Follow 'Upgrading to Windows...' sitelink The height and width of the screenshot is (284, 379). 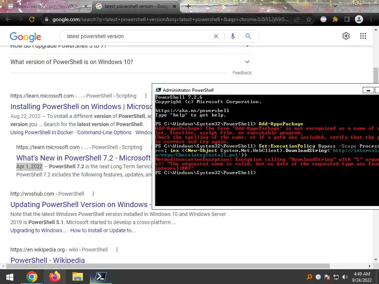pyautogui.click(x=38, y=230)
